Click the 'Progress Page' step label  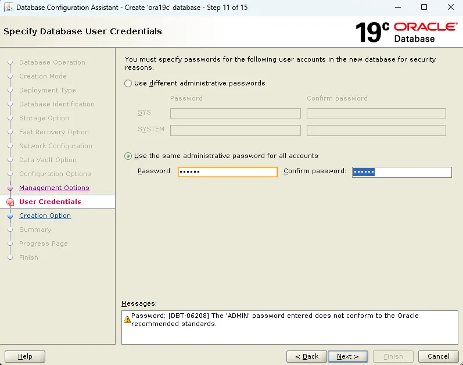click(x=44, y=244)
